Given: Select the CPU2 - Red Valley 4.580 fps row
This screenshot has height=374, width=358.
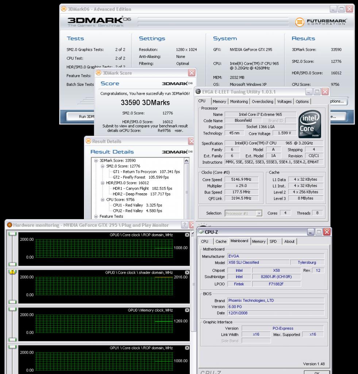Looking at the screenshot, I should click(x=137, y=211).
